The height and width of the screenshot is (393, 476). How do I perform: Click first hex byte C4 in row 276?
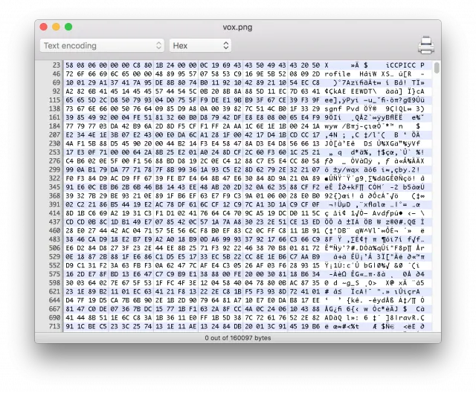coord(69,161)
